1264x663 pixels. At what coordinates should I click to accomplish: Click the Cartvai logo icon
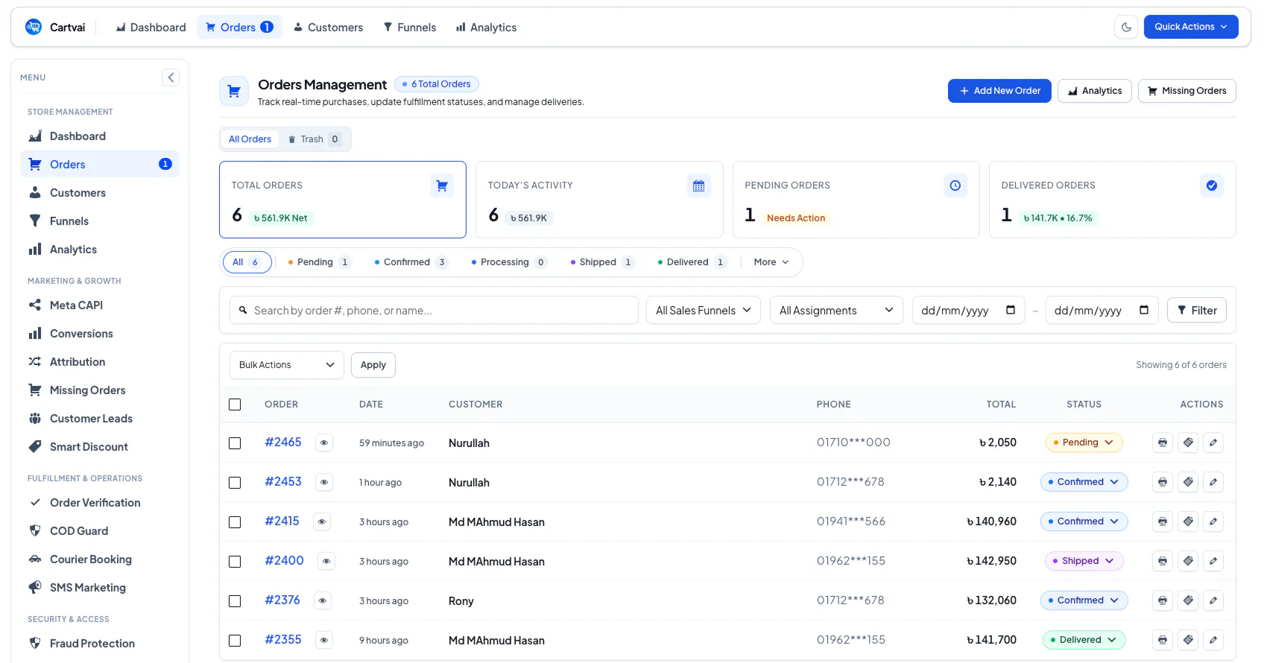click(34, 27)
